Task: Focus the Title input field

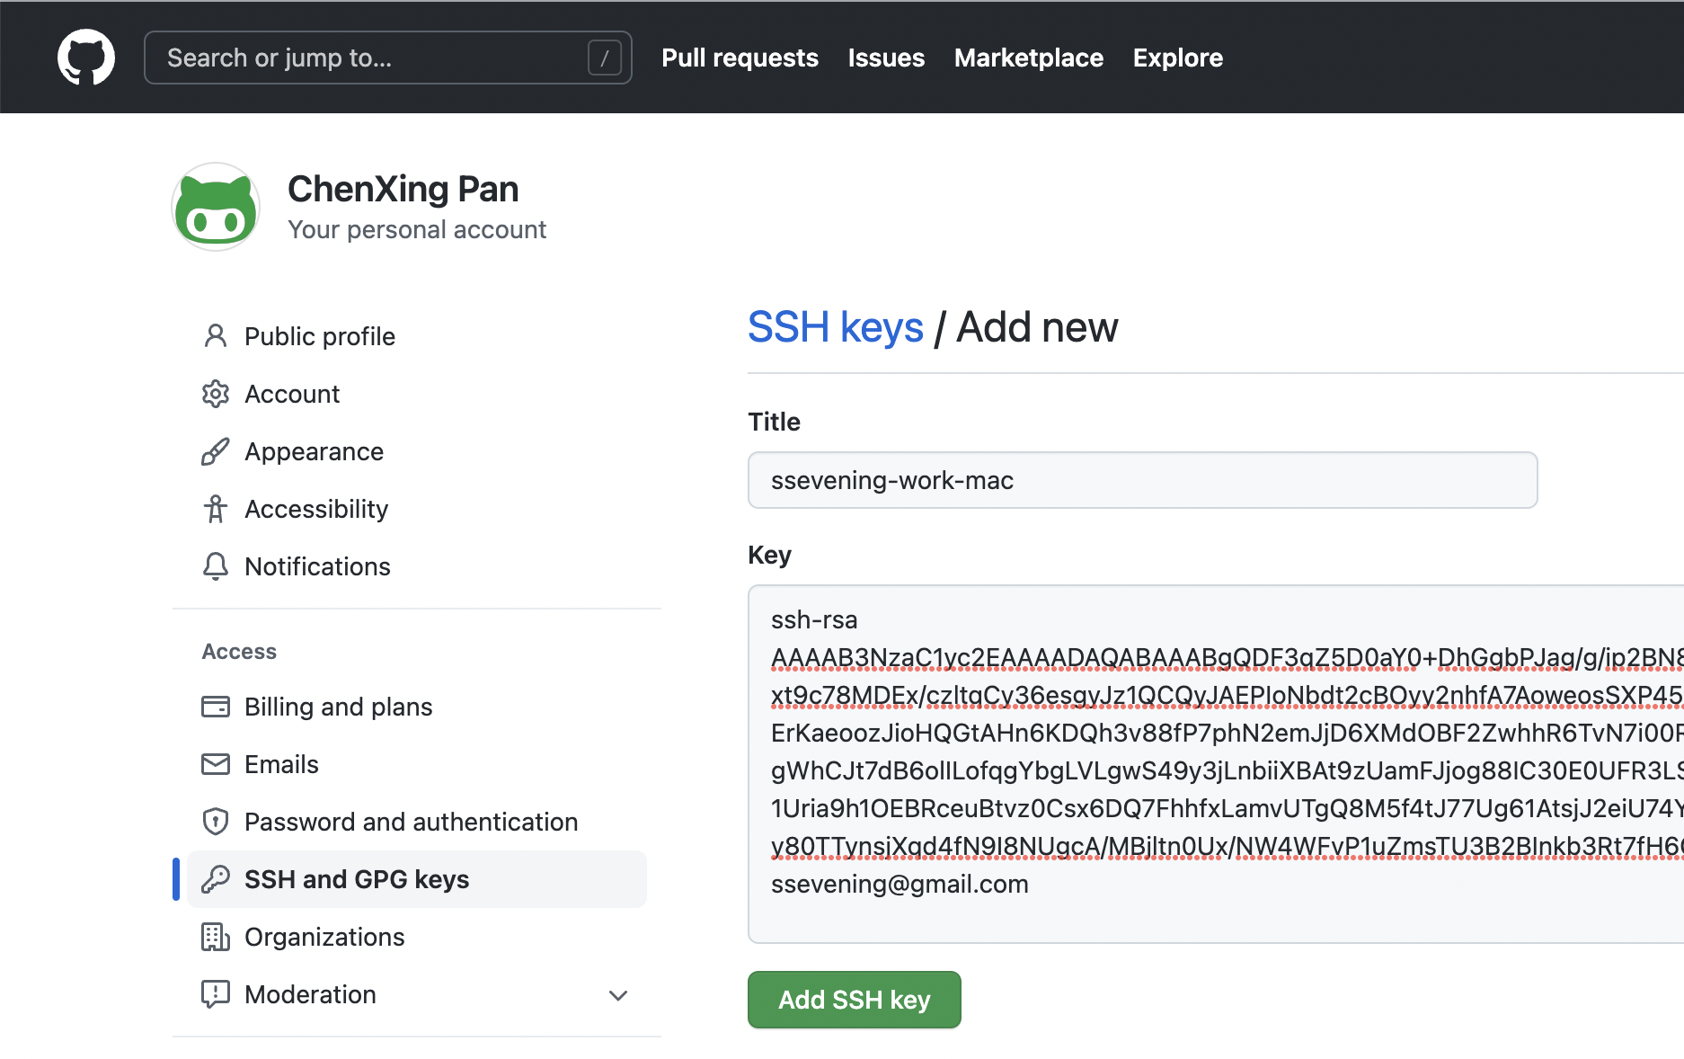Action: (x=1143, y=480)
